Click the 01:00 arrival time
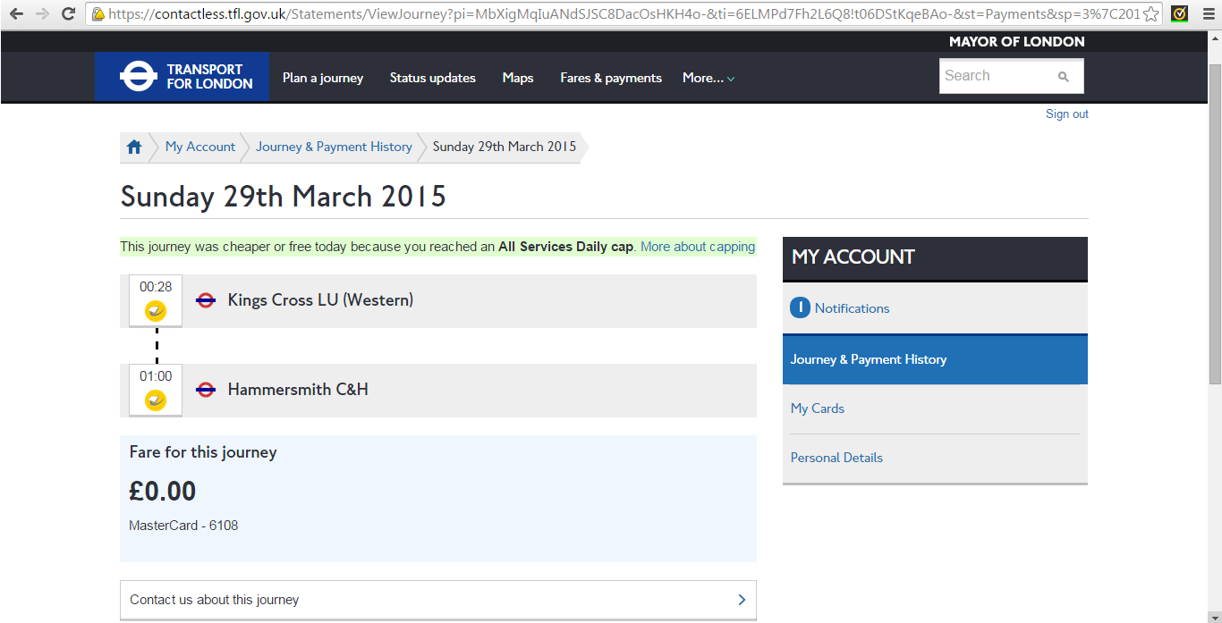The image size is (1222, 623). pyautogui.click(x=156, y=376)
